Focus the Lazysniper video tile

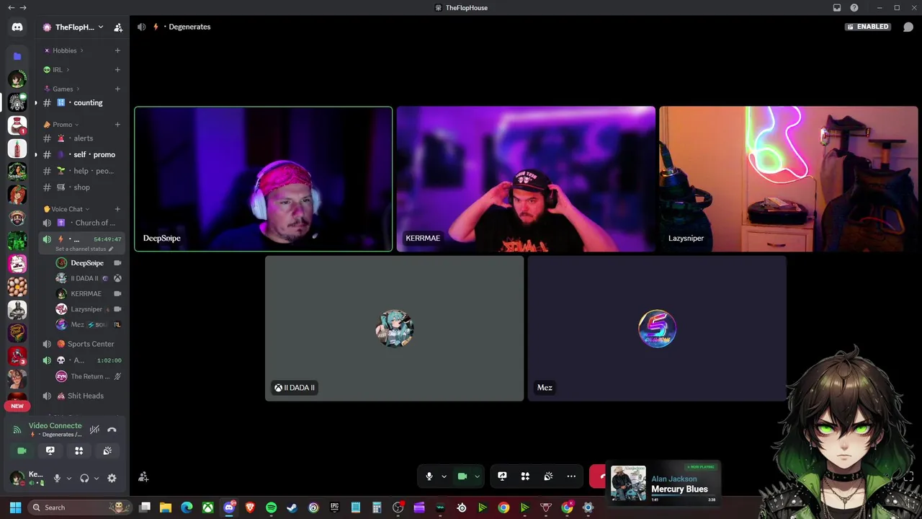[x=789, y=179]
